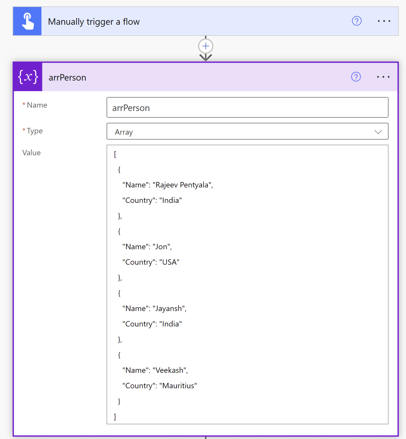Viewport: 406px width, 439px height.
Task: Click the manual trigger touch icon
Action: click(27, 21)
